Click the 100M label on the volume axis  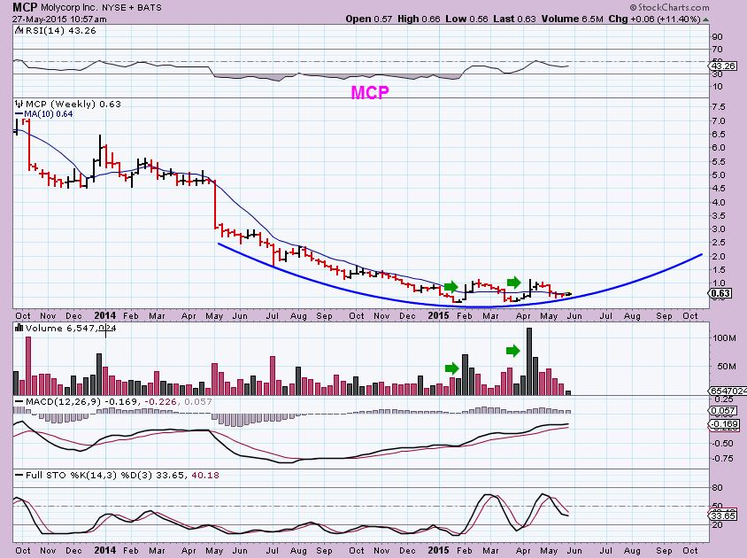point(725,337)
